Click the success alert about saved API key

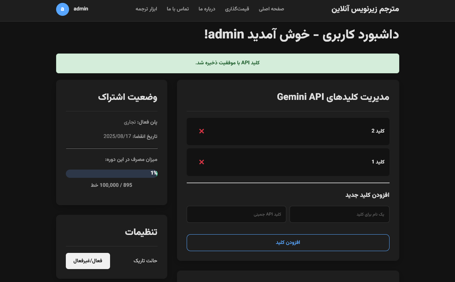pyautogui.click(x=227, y=63)
